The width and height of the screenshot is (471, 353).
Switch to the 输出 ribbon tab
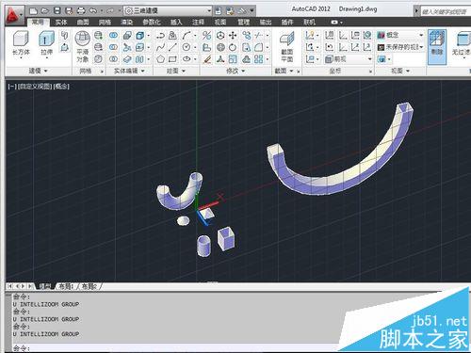266,22
